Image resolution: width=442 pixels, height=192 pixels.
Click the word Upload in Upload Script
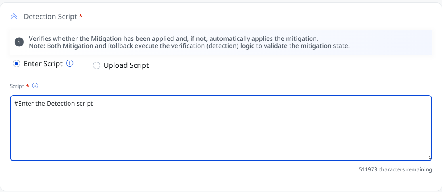coord(115,65)
